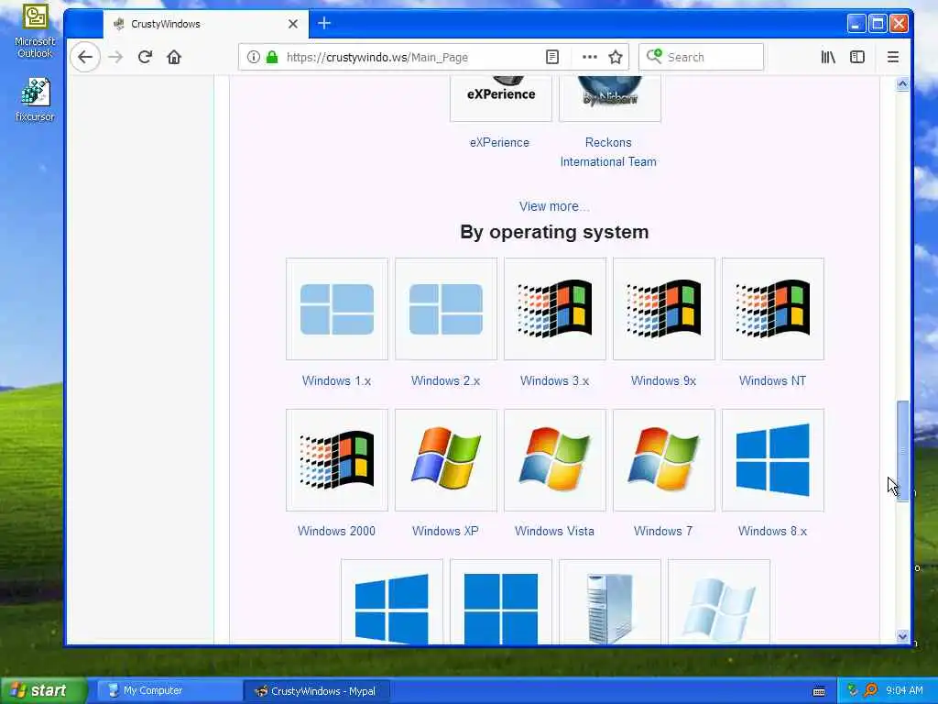The image size is (938, 704).
Task: Select CrustyWindows - Mypal taskbar button
Action: click(x=317, y=691)
